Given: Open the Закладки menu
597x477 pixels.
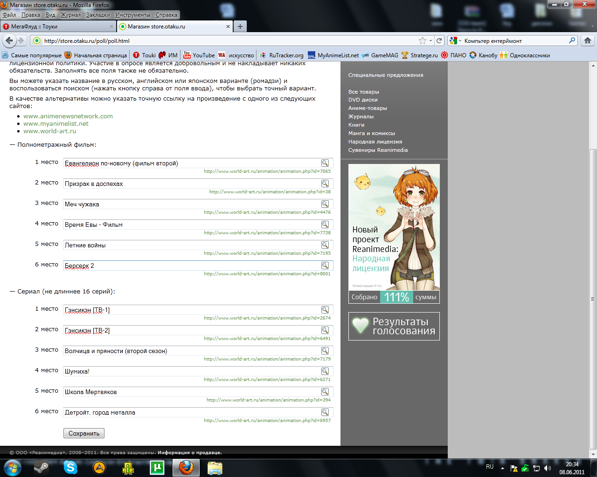Looking at the screenshot, I should point(98,15).
